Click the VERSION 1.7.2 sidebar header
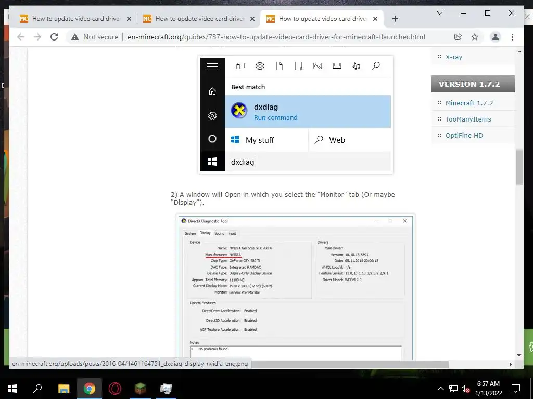The height and width of the screenshot is (399, 533). 473,84
